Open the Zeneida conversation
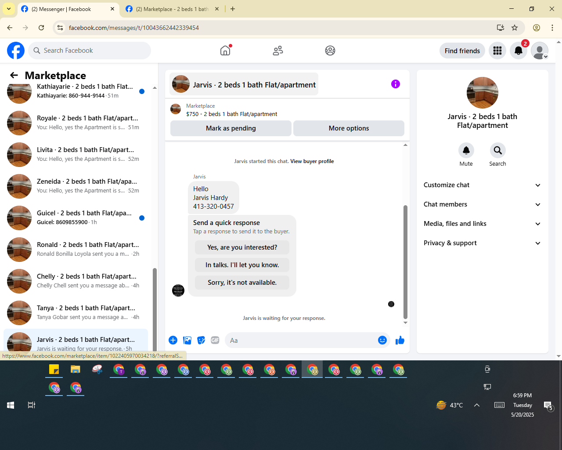562x450 pixels. (x=76, y=186)
